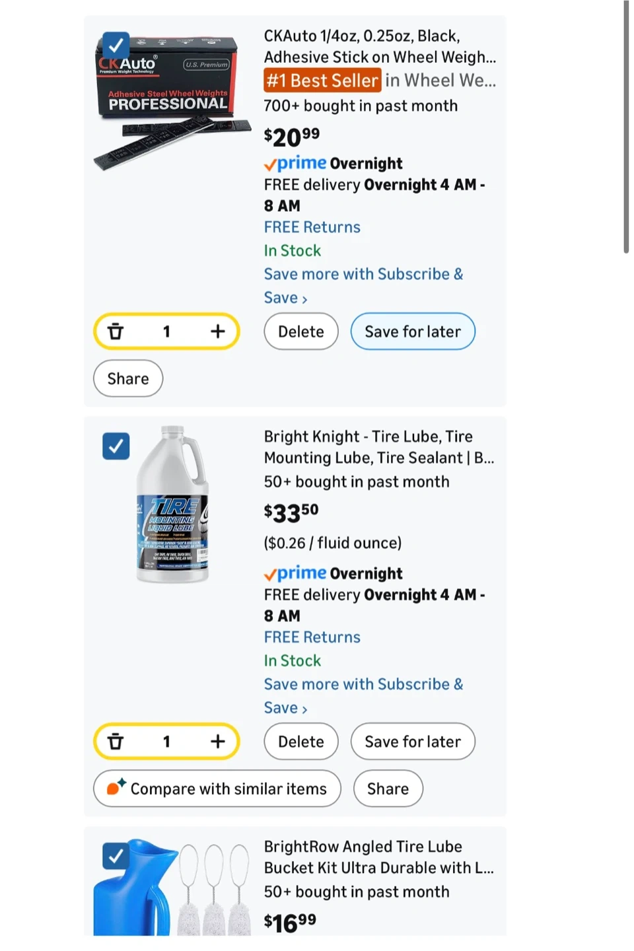This screenshot has width=634, height=951.
Task: Uncheck the CKAuto wheel weights item checkbox
Action: [116, 46]
